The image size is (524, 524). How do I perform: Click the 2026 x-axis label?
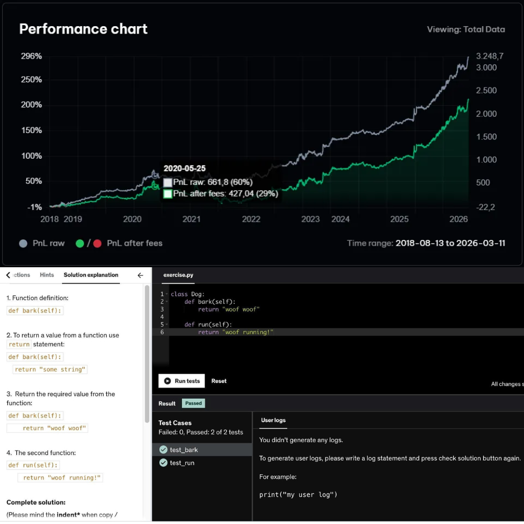(458, 219)
